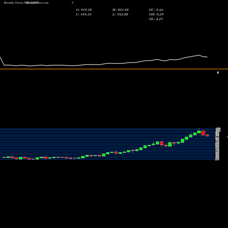
Task: Click the last small red candlestick
Action: [x=207, y=135]
